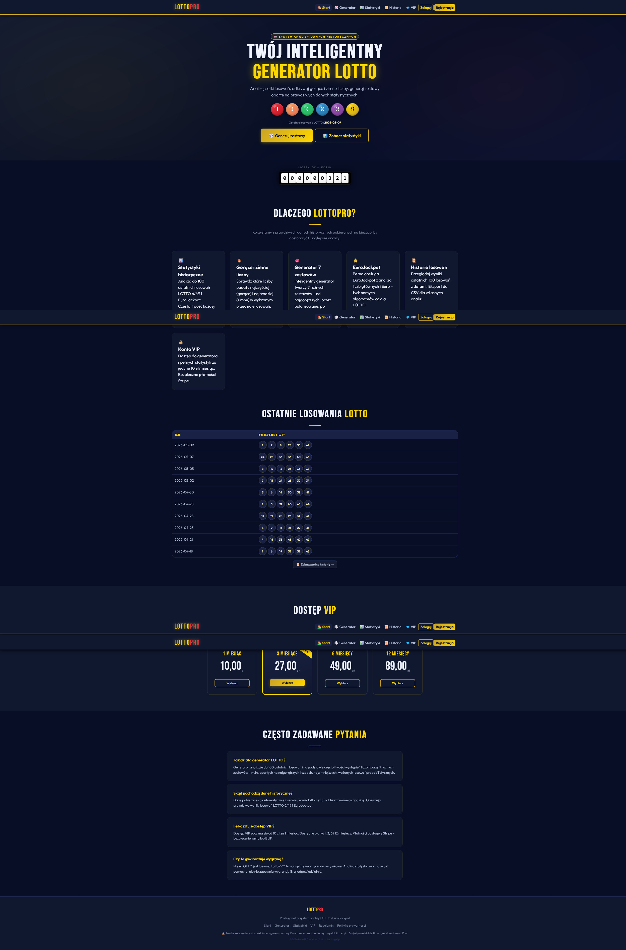Click number 37 in the 2026-04-18 row
The width and height of the screenshot is (626, 950).
pos(299,551)
